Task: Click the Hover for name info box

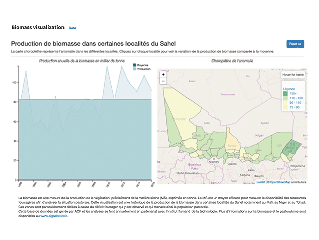Action: click(293, 75)
